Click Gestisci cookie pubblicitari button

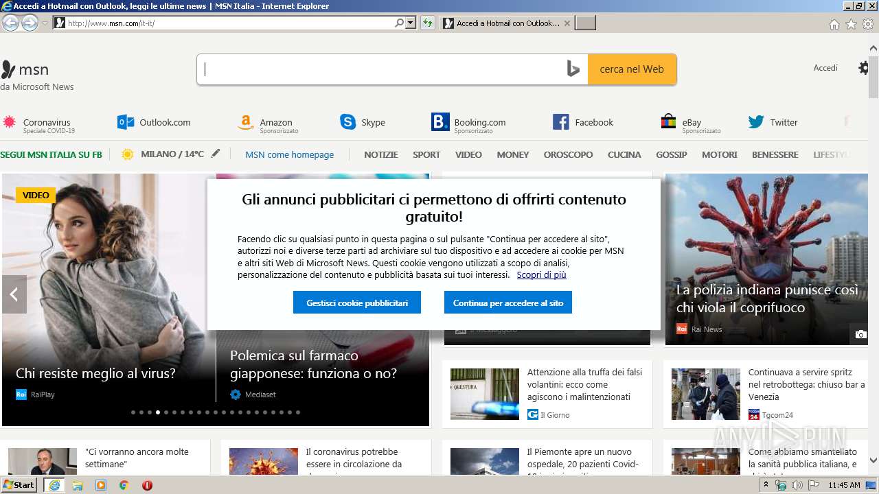tap(357, 303)
